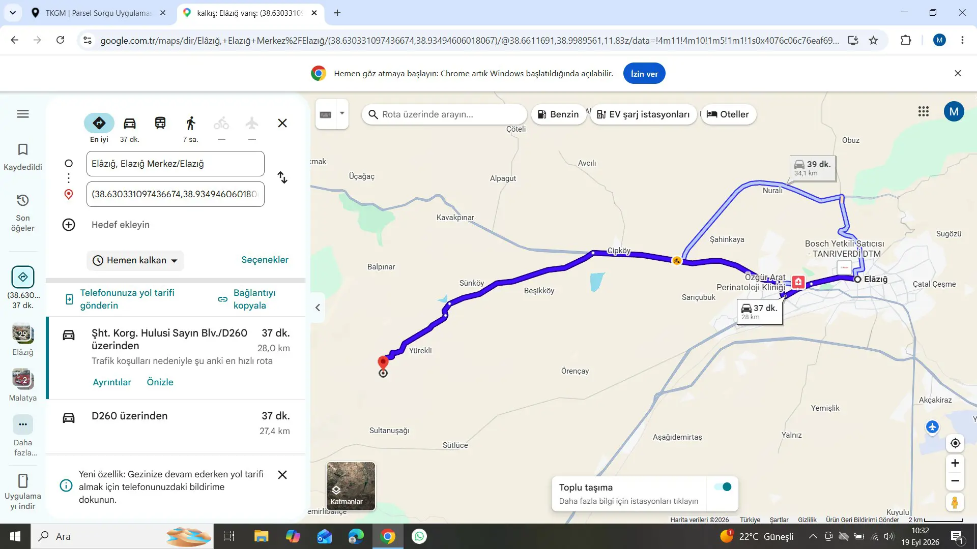The image size is (977, 549).
Task: Click Uygulamayı indir app download icon
Action: click(x=23, y=492)
